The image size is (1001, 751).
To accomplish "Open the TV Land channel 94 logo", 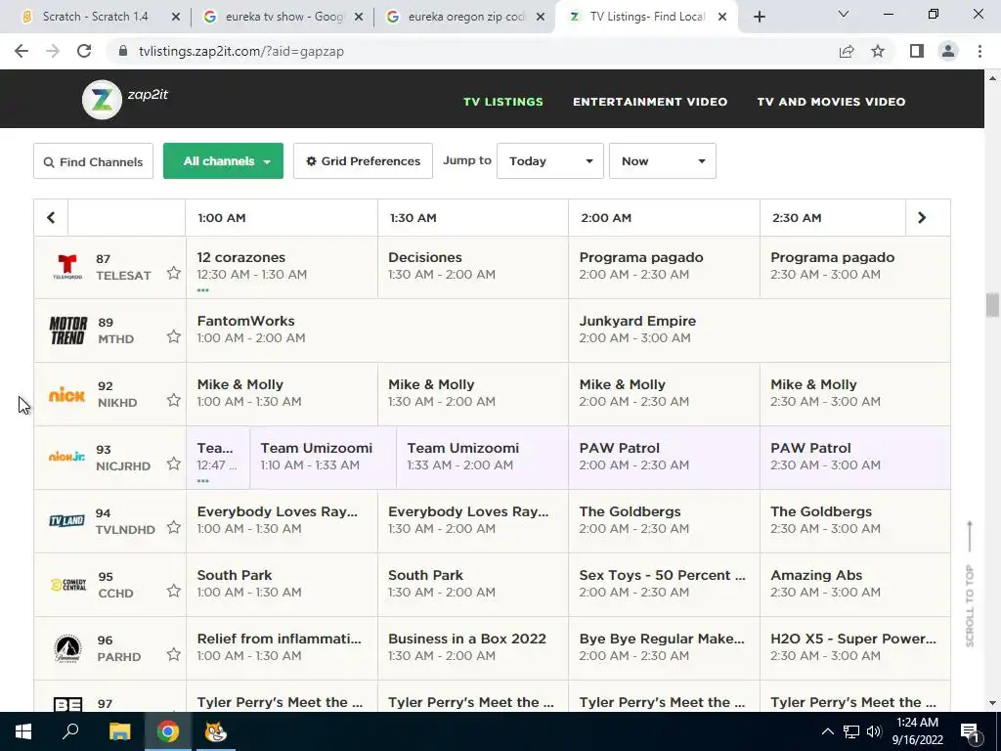I will [67, 520].
